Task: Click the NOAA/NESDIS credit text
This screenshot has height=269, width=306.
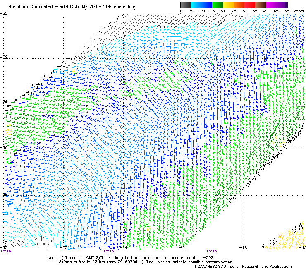Action: tap(244, 267)
